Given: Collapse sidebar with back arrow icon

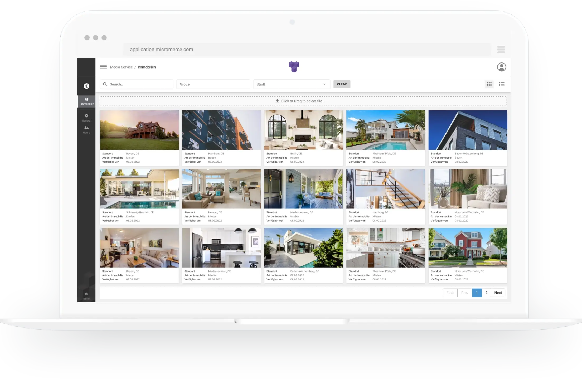Looking at the screenshot, I should click(x=86, y=86).
